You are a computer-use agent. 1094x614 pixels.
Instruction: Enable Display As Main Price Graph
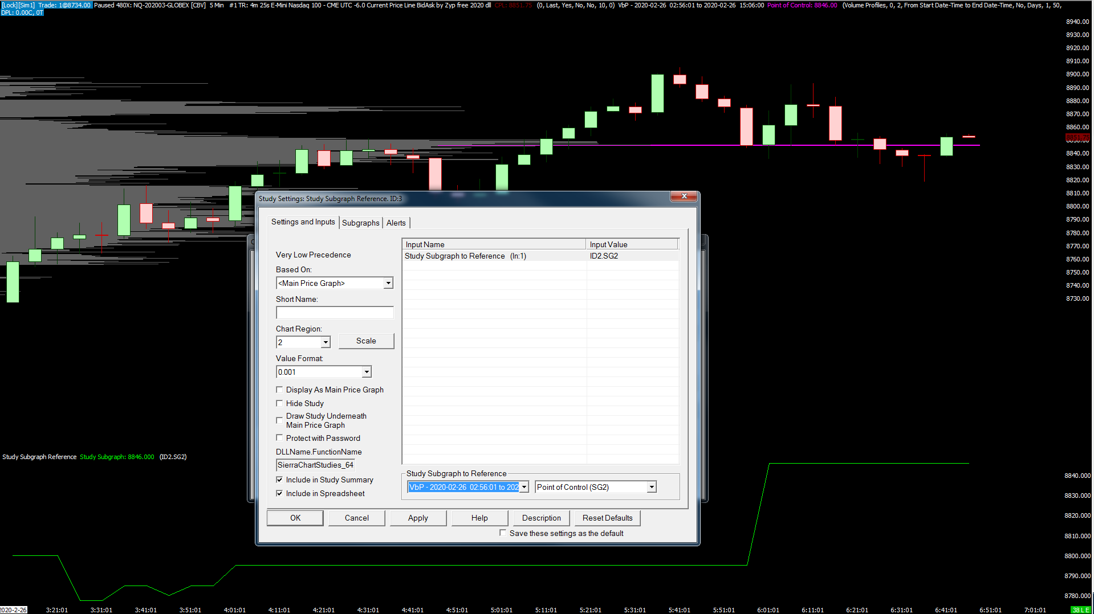(279, 390)
